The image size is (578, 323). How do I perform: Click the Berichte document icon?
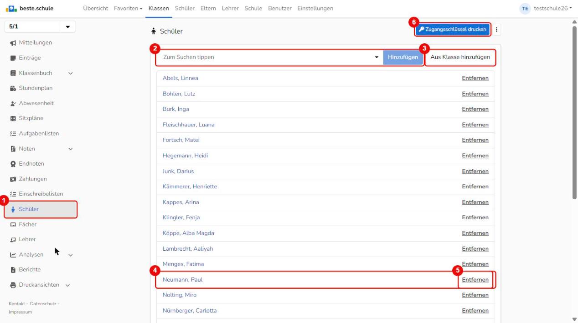(13, 270)
